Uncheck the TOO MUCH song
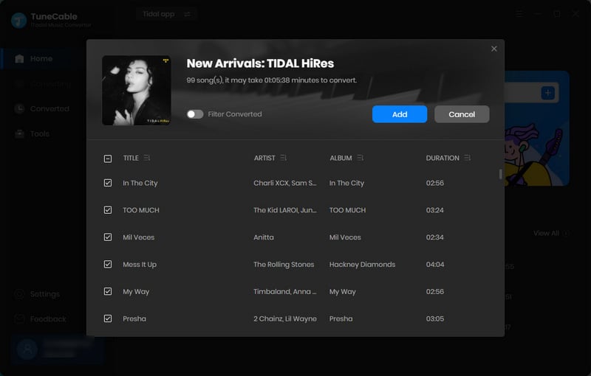Viewport: 591px width, 376px height. click(108, 210)
